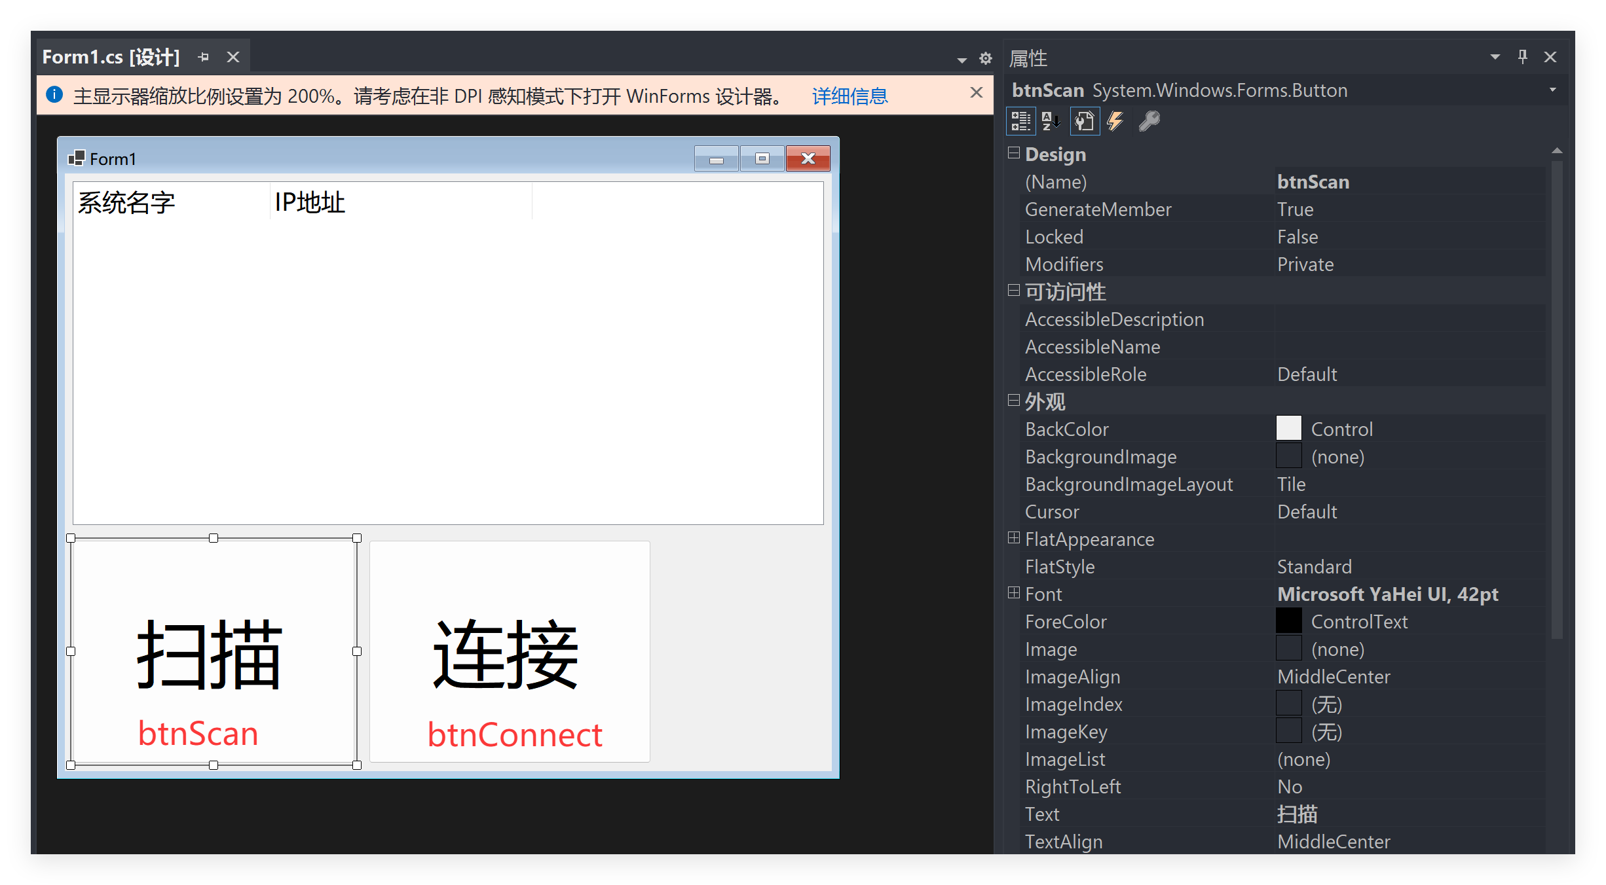Dismiss the DPI scaling notification bar

(x=977, y=93)
